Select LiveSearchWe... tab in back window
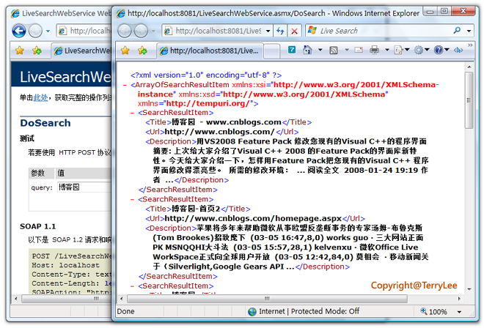Screen dimensions: 484x328 coord(82,51)
